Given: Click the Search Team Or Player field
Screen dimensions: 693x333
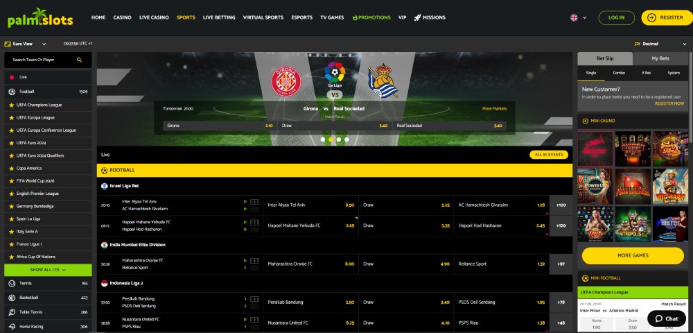Looking at the screenshot, I should pos(49,60).
